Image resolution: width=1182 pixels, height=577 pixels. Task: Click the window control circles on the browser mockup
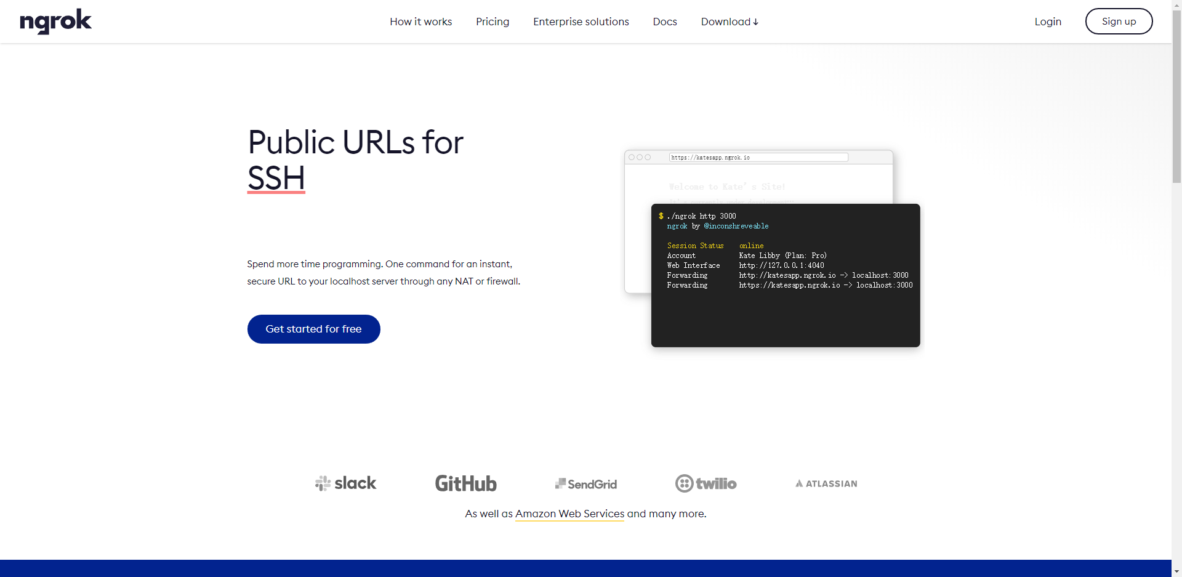click(639, 157)
